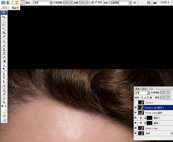Open the 工作区 workspace menu
173x142 pixels.
165,2
